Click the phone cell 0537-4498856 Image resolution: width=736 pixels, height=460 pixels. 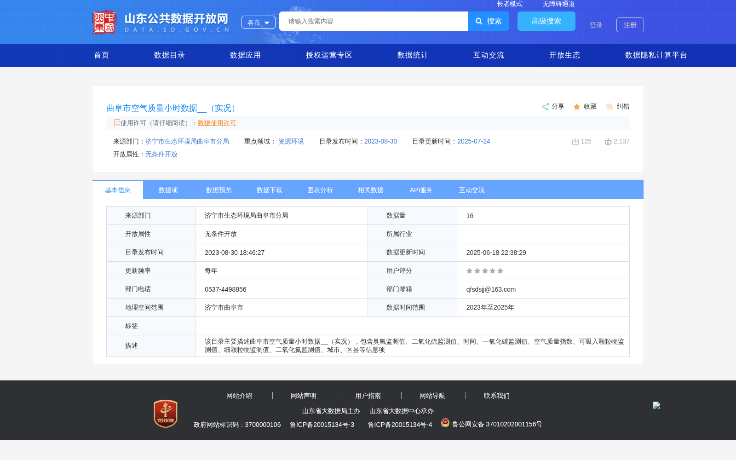pos(282,289)
